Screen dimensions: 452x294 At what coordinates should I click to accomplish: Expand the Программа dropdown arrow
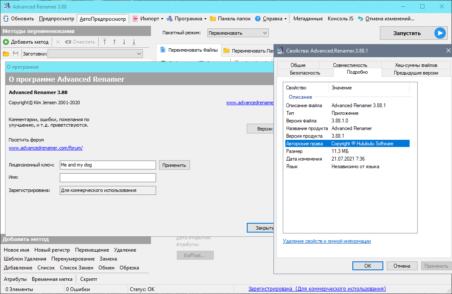click(x=205, y=19)
